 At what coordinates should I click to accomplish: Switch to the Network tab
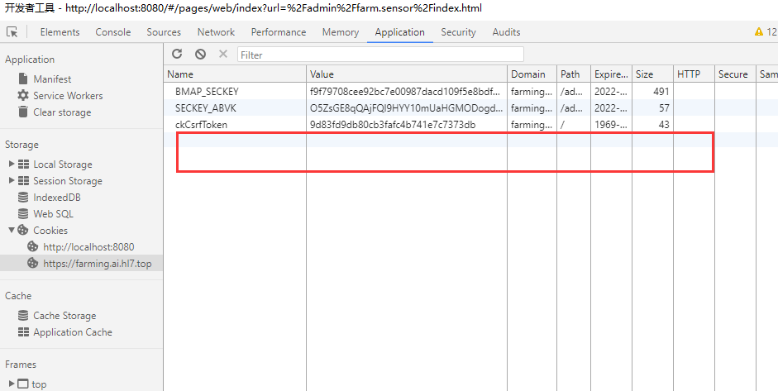216,32
